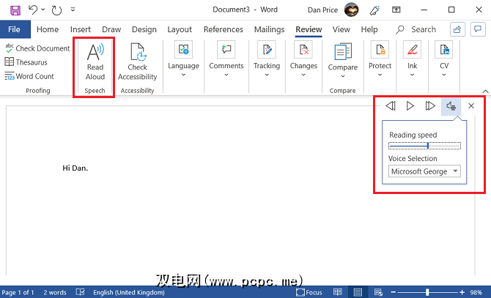
Task: Click Page 1 of 1 in status bar
Action: pyautogui.click(x=18, y=292)
